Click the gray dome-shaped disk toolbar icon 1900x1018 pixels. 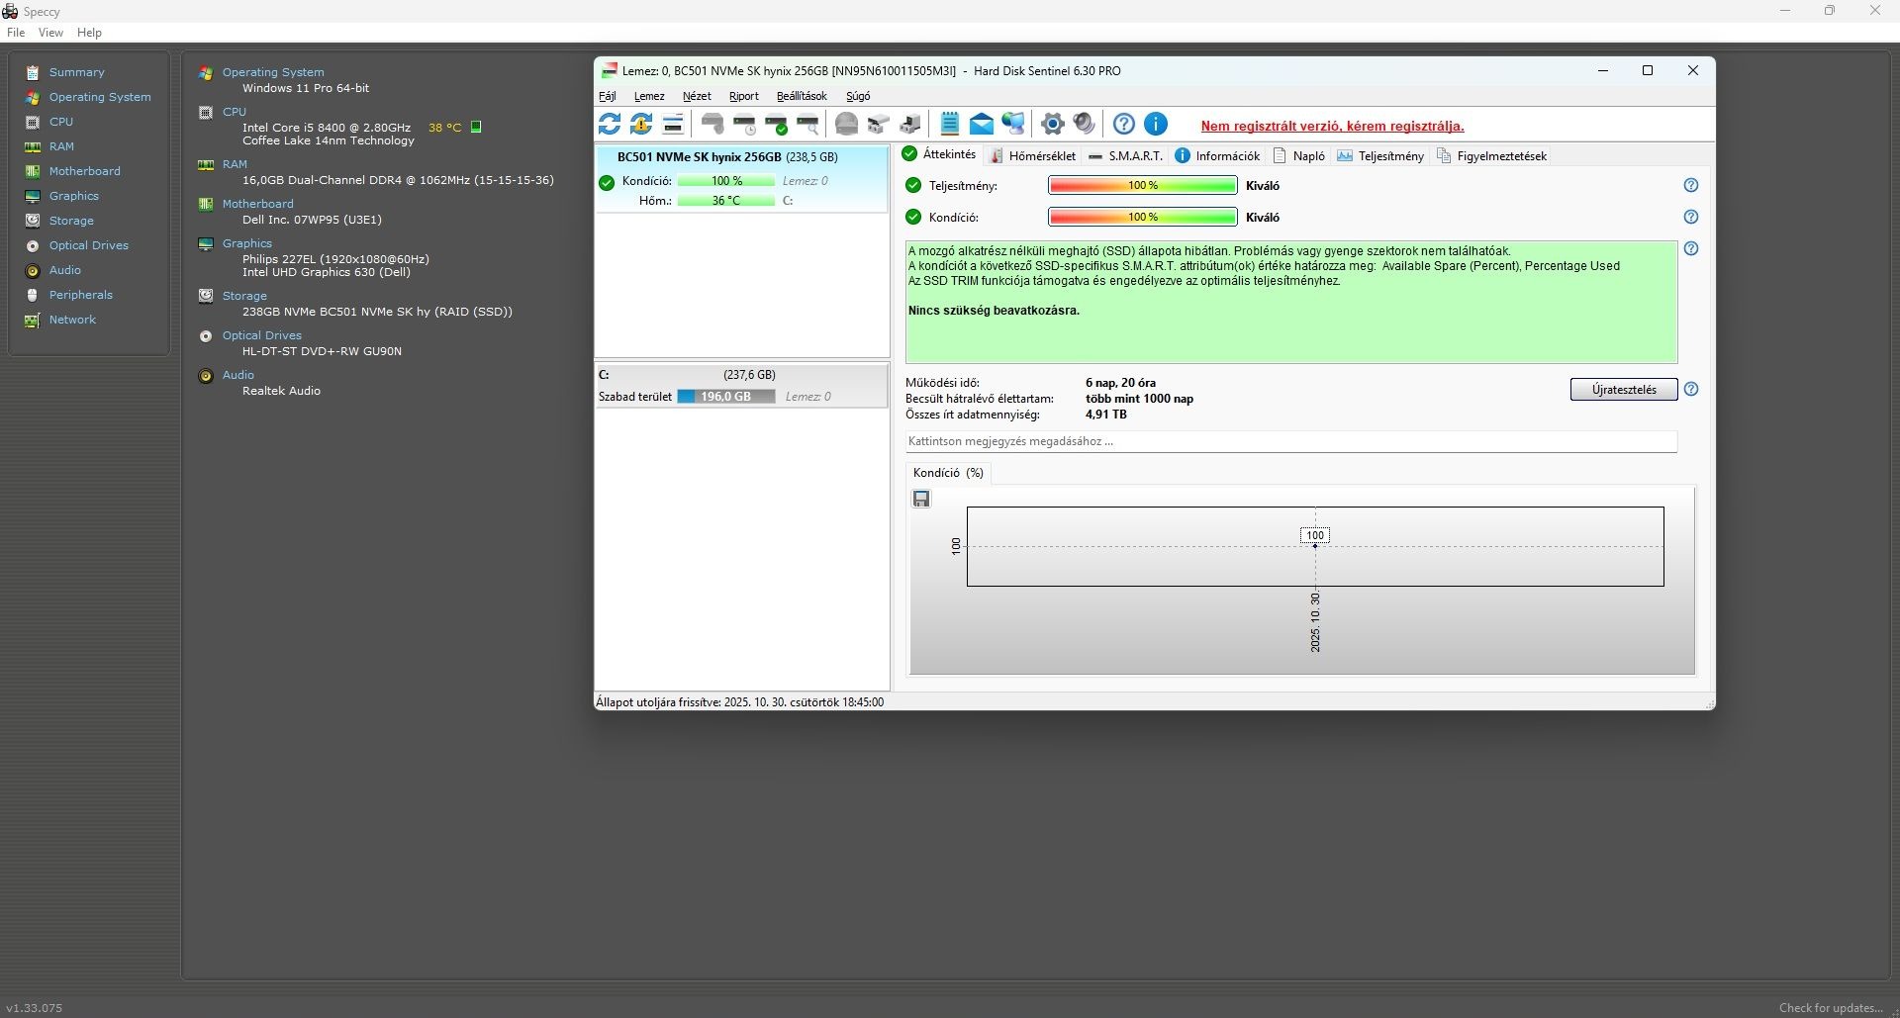[846, 124]
